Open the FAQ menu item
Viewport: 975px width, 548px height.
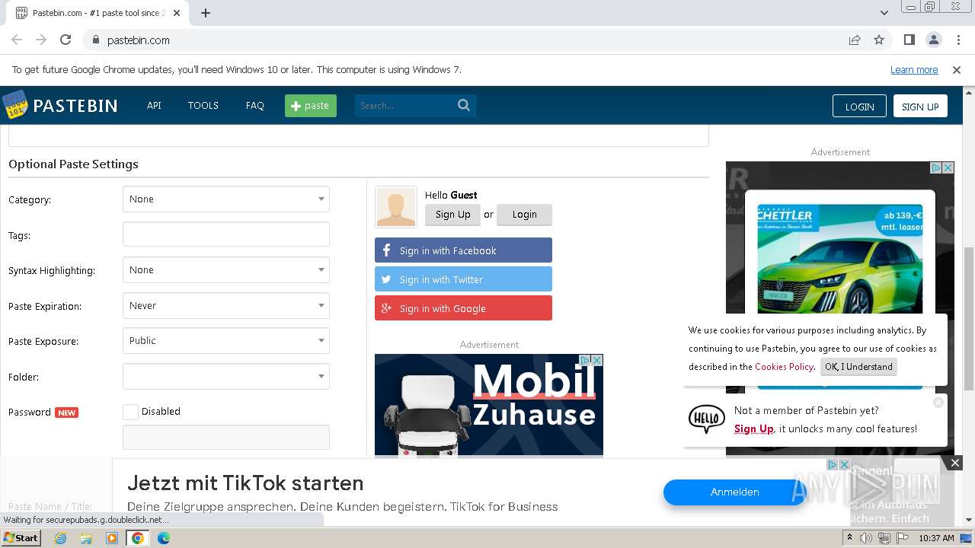point(254,105)
